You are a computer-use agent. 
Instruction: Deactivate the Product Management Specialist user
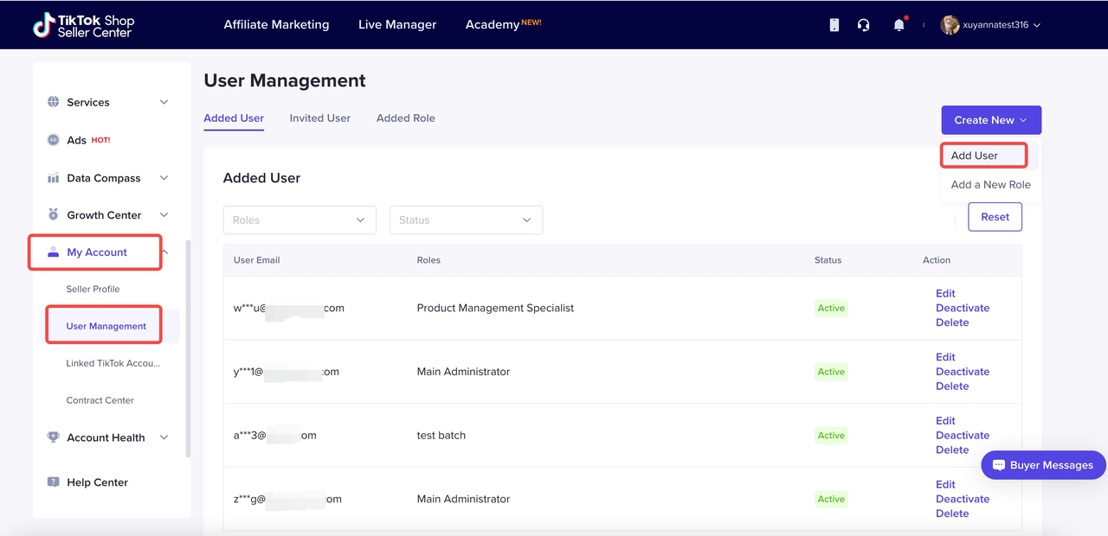coord(962,308)
